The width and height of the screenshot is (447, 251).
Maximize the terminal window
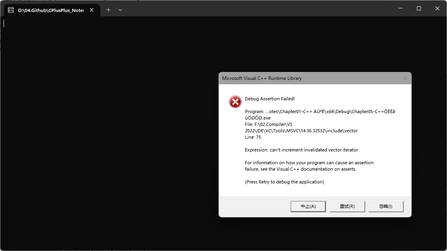[x=419, y=8]
